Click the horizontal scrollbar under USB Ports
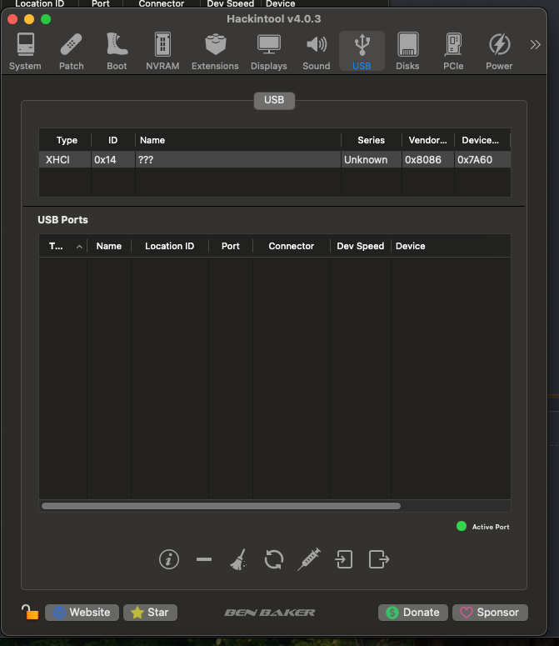Screen dimensions: 559x646 [221, 506]
